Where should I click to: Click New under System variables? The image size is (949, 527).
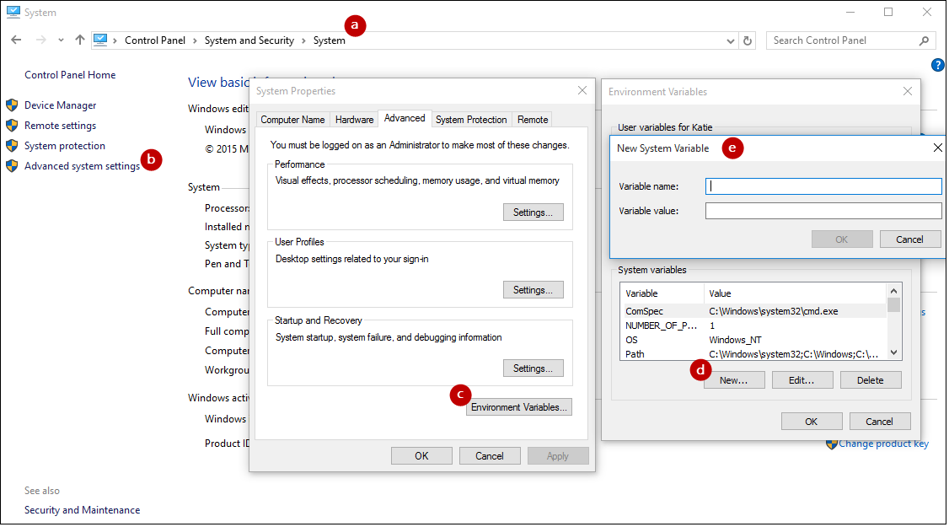coord(733,380)
